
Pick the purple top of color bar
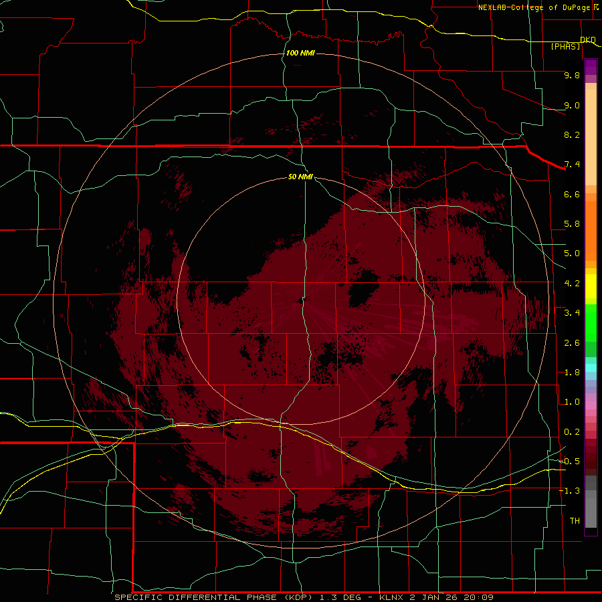coord(591,68)
